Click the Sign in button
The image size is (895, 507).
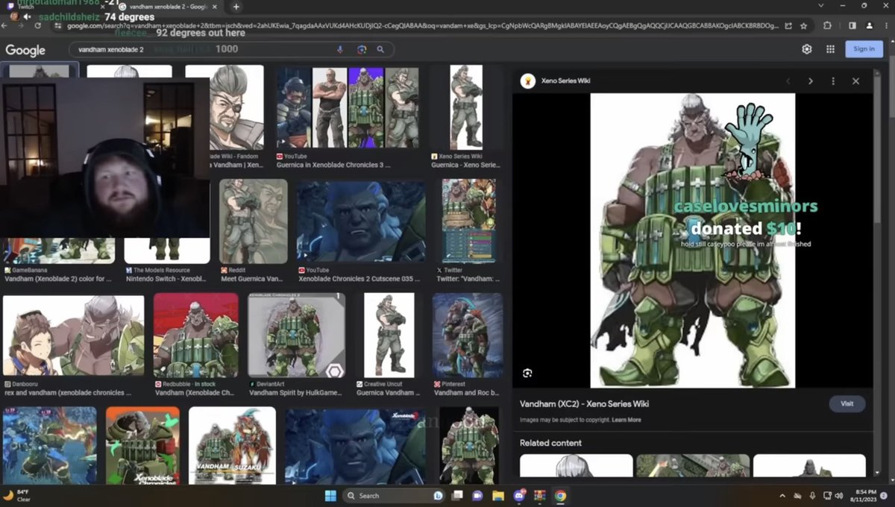click(x=864, y=49)
